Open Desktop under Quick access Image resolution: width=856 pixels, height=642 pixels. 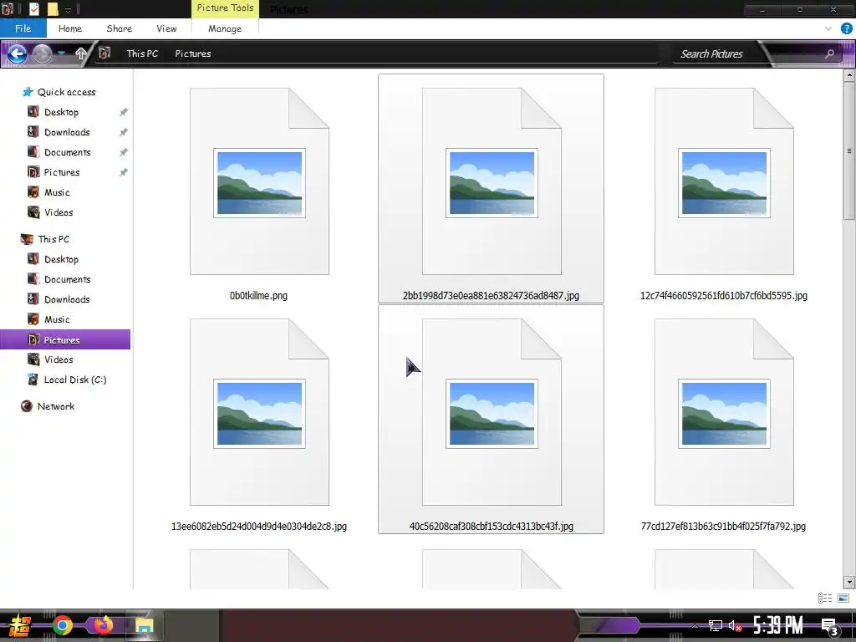[60, 112]
